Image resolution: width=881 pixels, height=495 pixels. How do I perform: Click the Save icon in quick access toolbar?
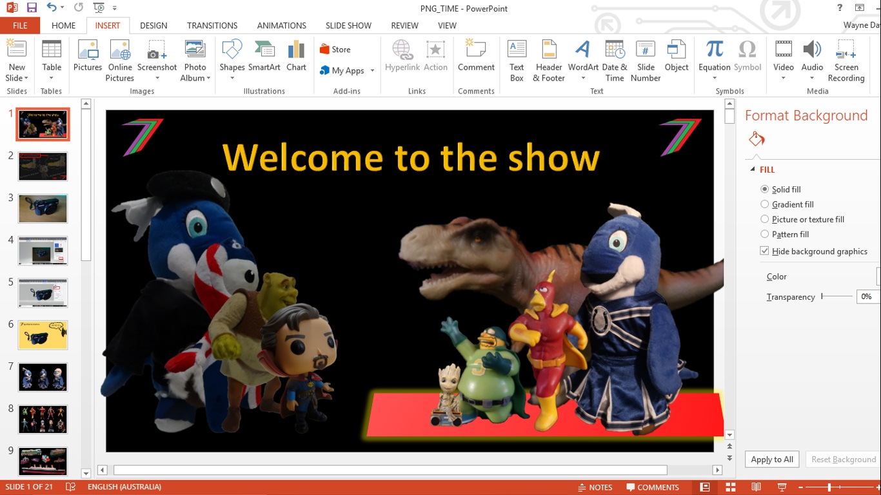32,8
